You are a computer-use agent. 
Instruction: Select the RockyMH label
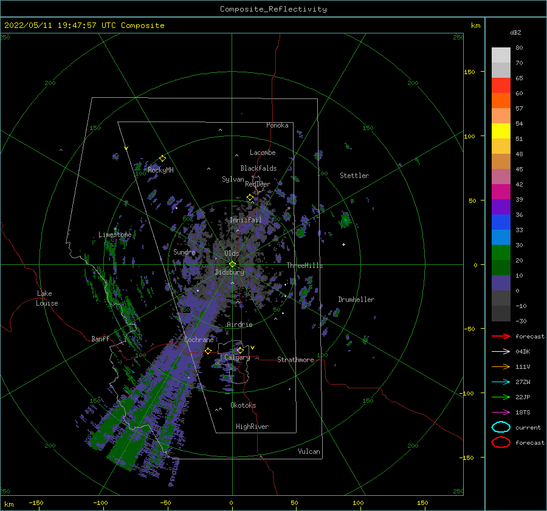pyautogui.click(x=160, y=170)
